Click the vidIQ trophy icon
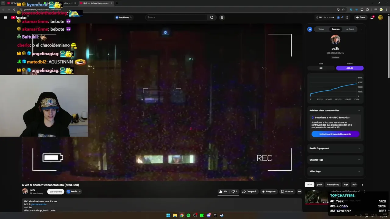The height and width of the screenshot is (219, 390). click(347, 17)
